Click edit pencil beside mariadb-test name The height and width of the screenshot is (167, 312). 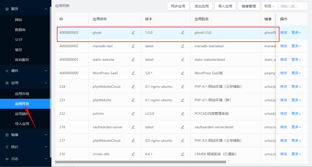[133, 46]
